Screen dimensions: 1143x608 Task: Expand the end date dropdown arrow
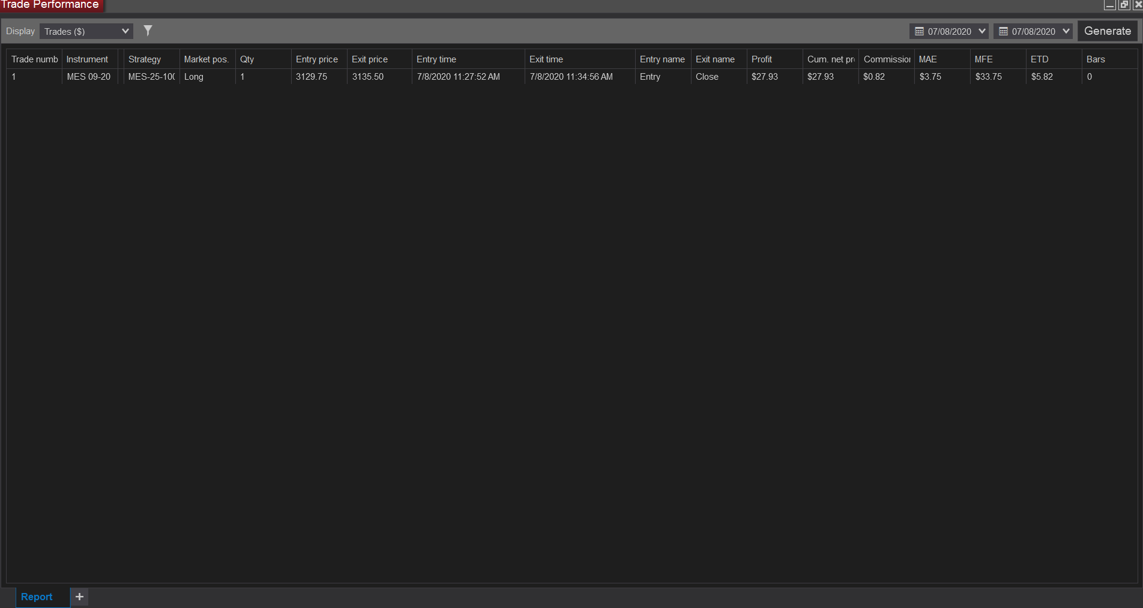point(1066,31)
